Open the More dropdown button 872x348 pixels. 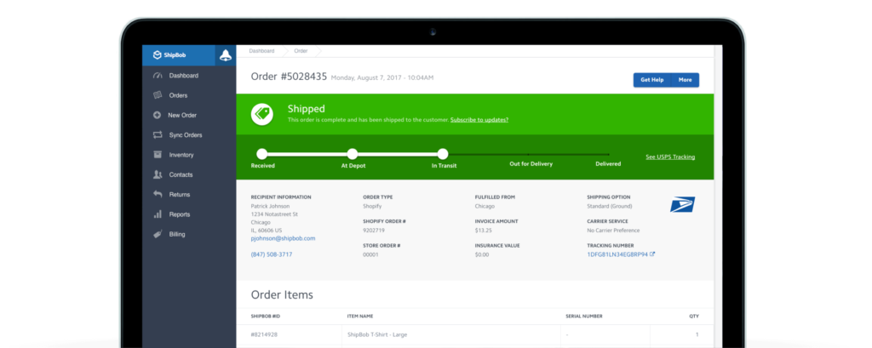click(685, 80)
